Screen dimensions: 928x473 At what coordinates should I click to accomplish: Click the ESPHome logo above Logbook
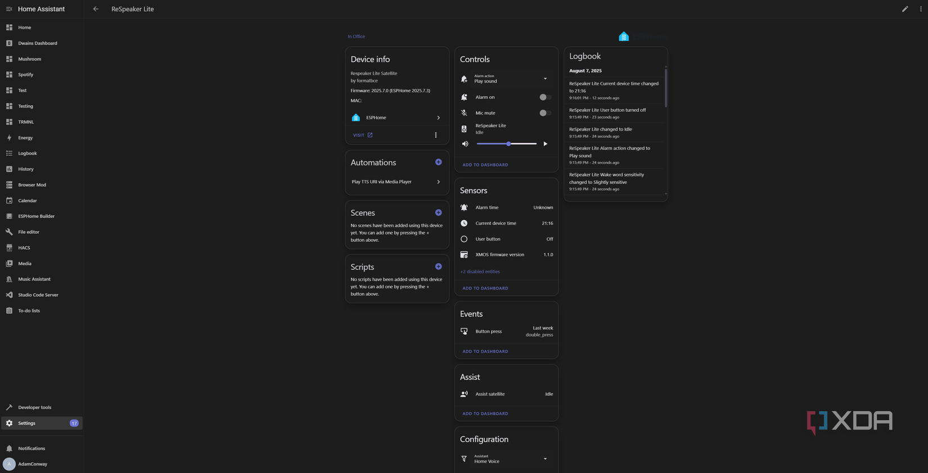(x=624, y=37)
